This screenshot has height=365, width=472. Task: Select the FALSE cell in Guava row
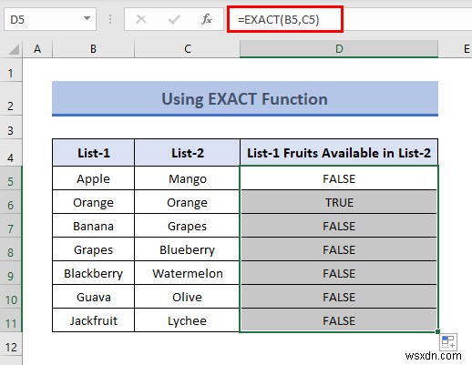click(x=339, y=297)
